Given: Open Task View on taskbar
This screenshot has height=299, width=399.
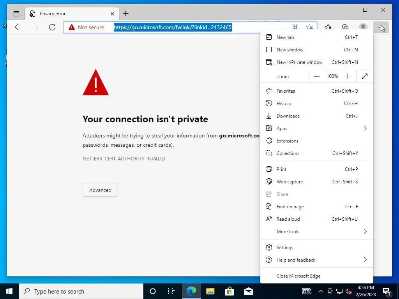Looking at the screenshot, I should coord(171,291).
